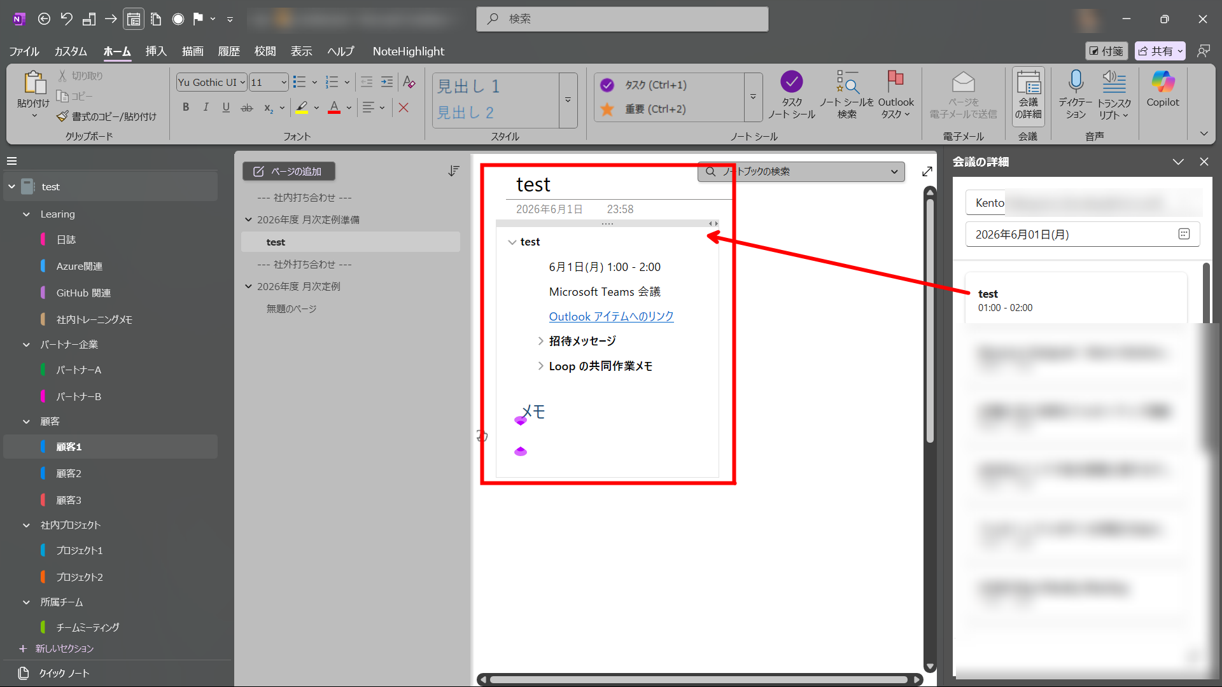Open the トランスクリプト button
Viewport: 1222px width, 687px height.
coord(1114,95)
